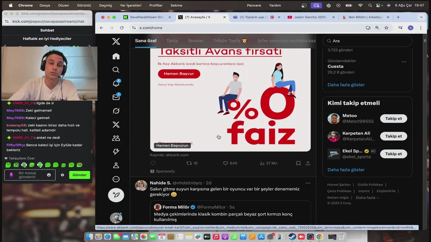This screenshot has height=242, width=431.
Task: Open Gizlilik Politikası footer link
Action: [370, 185]
